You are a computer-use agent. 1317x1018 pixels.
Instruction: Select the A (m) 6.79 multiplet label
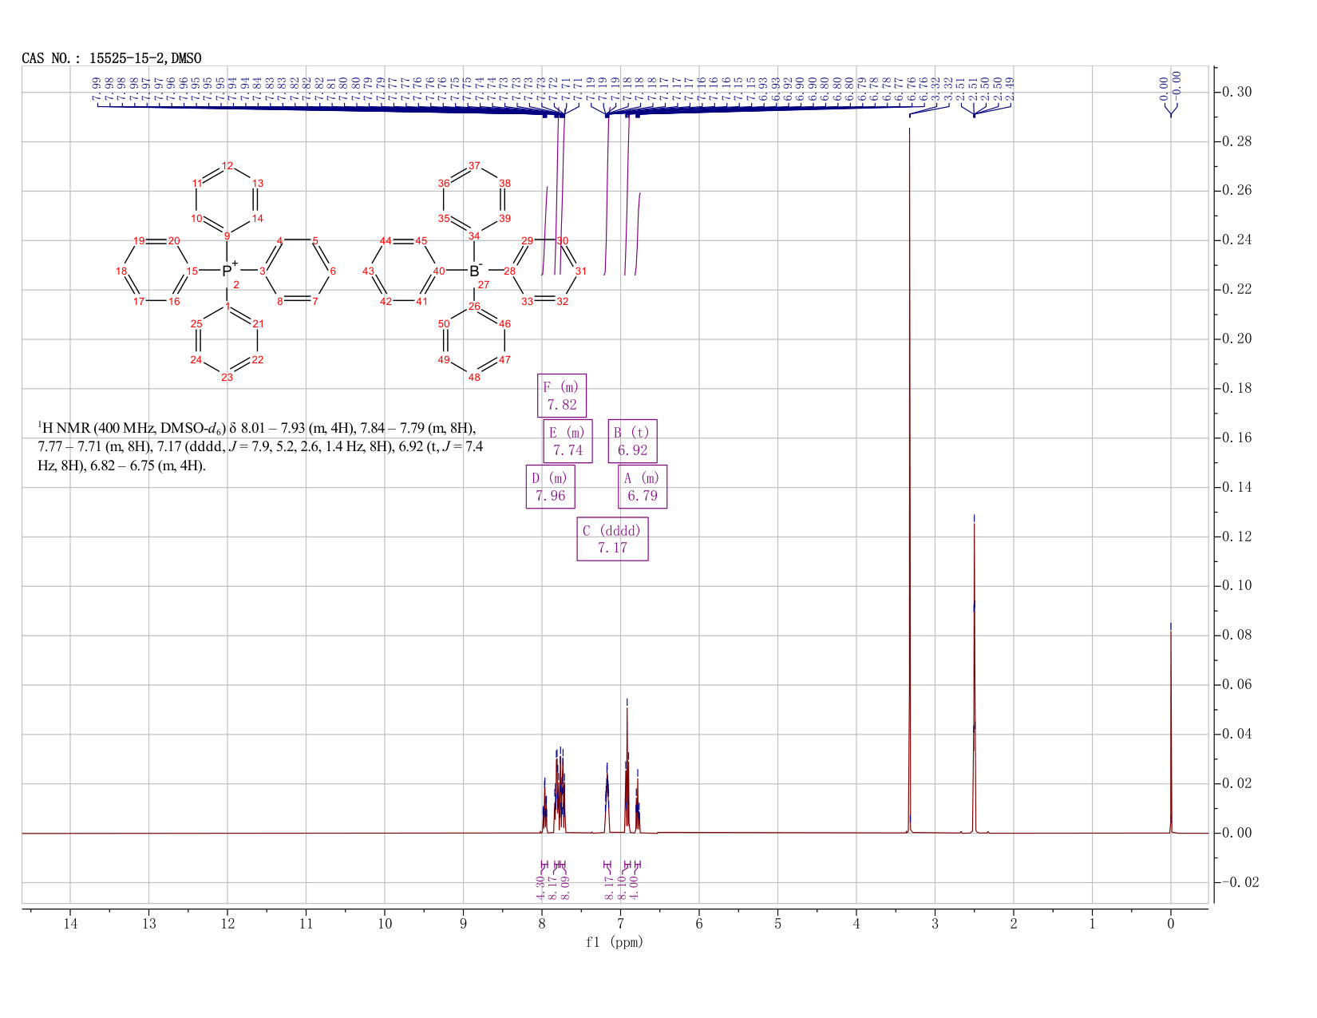[643, 486]
